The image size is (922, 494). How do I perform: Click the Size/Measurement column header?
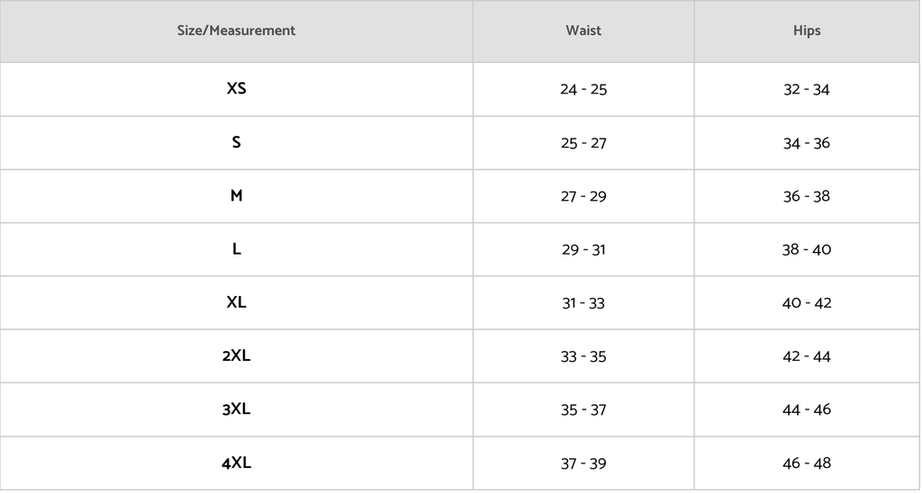click(236, 31)
